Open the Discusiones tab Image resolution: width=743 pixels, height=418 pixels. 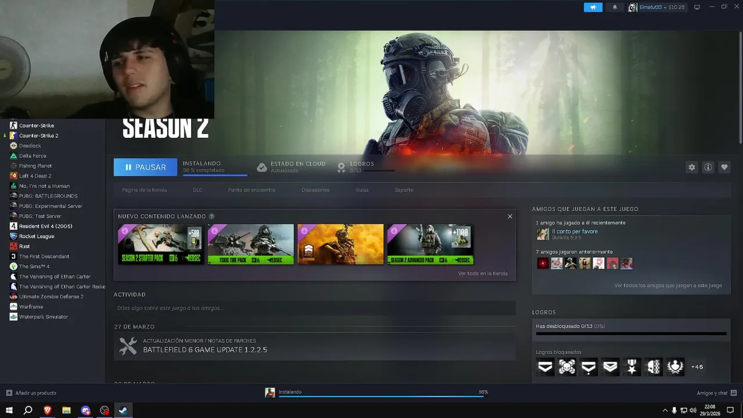click(x=315, y=190)
